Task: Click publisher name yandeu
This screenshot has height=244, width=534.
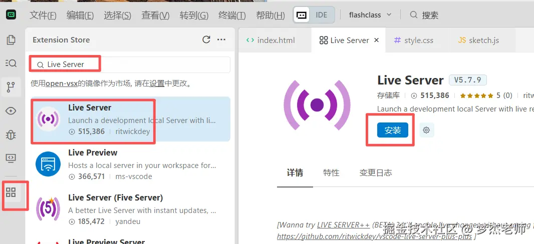Action: (x=128, y=221)
